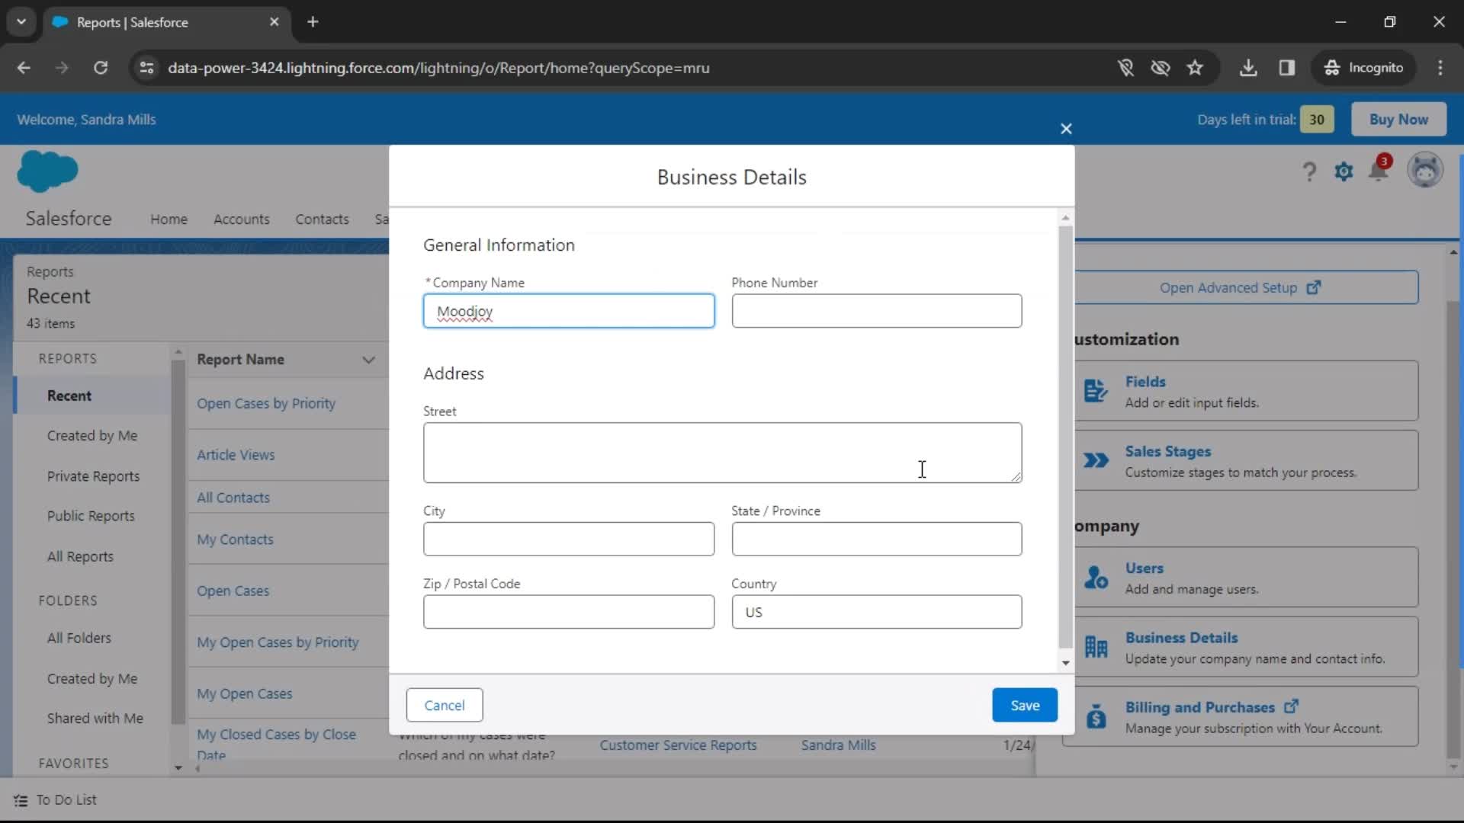
Task: Open browser downloads icon
Action: (1248, 68)
